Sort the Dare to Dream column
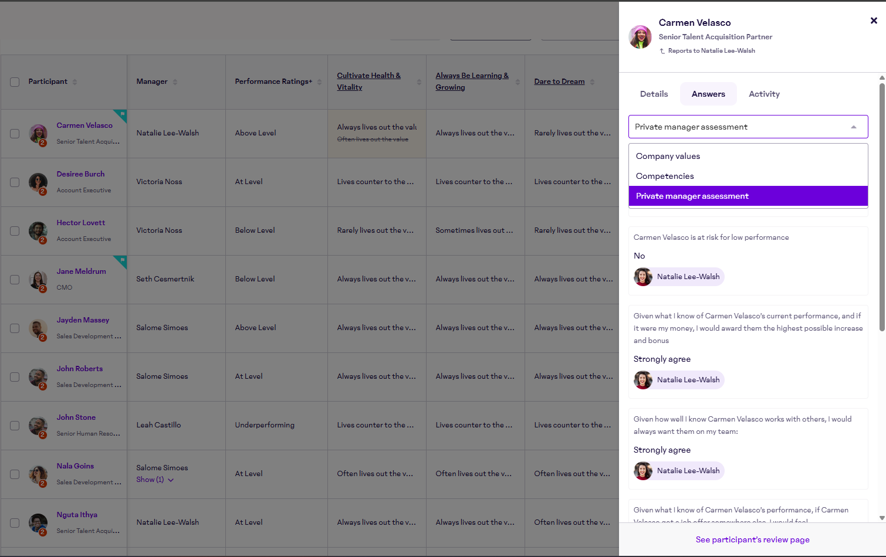 coord(592,82)
